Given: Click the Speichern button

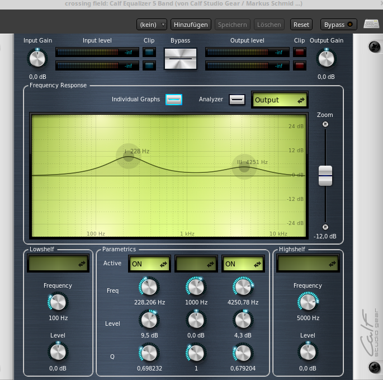Looking at the screenshot, I should (232, 25).
